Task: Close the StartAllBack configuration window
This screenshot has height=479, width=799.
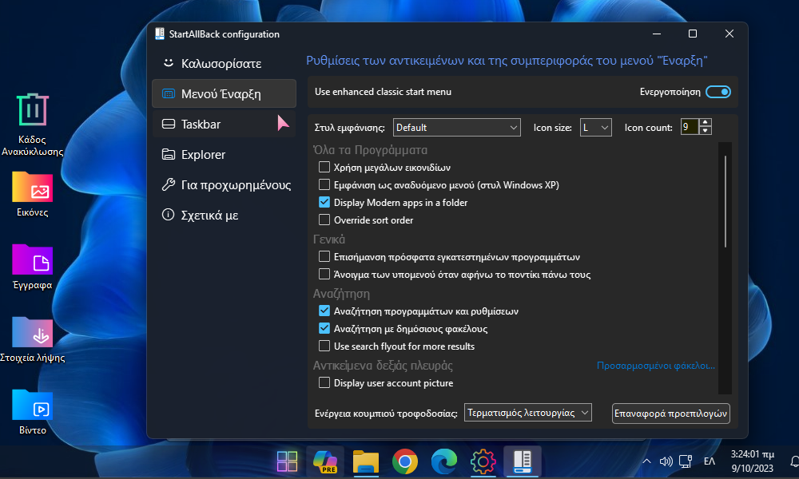Action: pyautogui.click(x=729, y=34)
